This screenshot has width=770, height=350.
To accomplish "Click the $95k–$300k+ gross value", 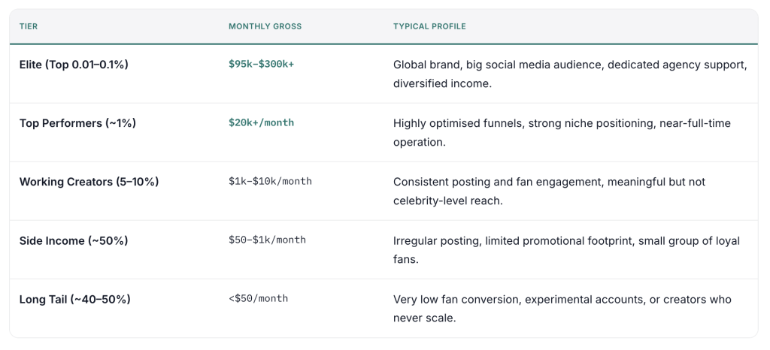I will (261, 65).
